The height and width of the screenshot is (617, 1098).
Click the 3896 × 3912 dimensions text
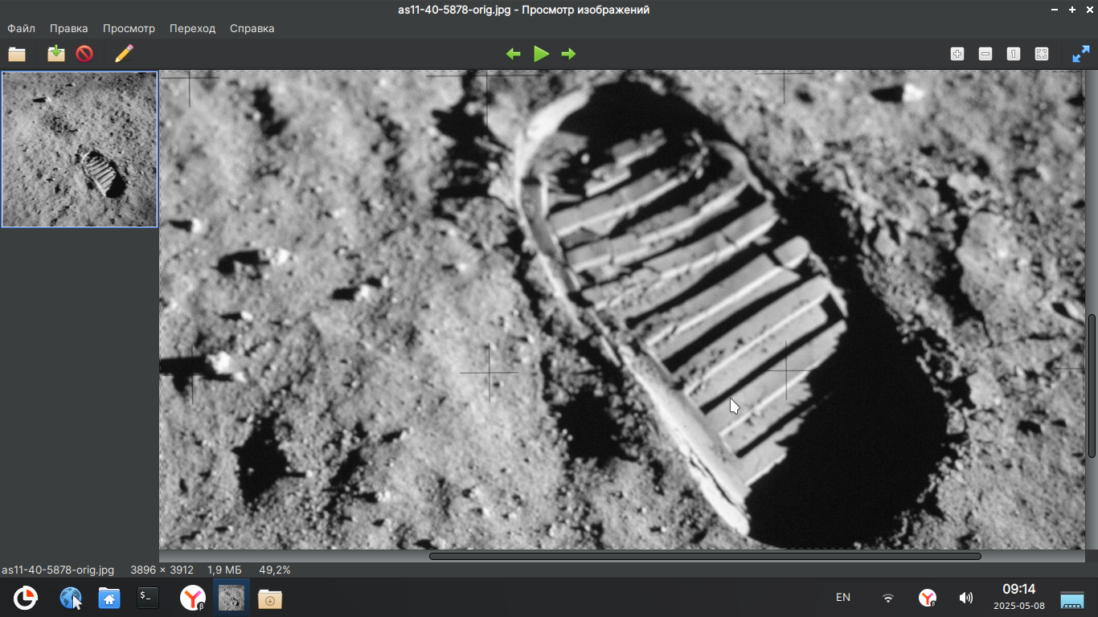tap(162, 570)
